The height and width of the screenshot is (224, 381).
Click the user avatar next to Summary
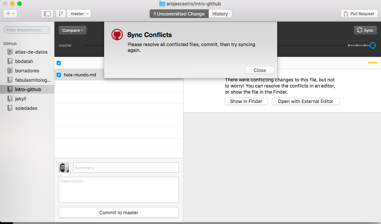click(x=64, y=167)
